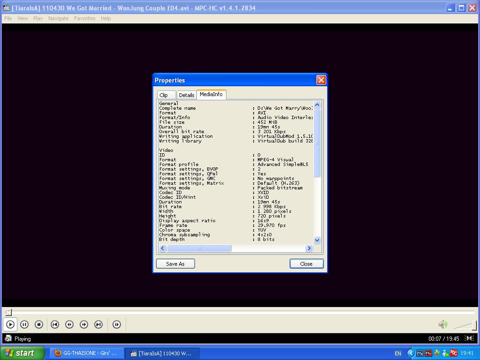Click the vertical scrollbar thumb in MediaInfo
This screenshot has height=360, width=480.
click(317, 142)
